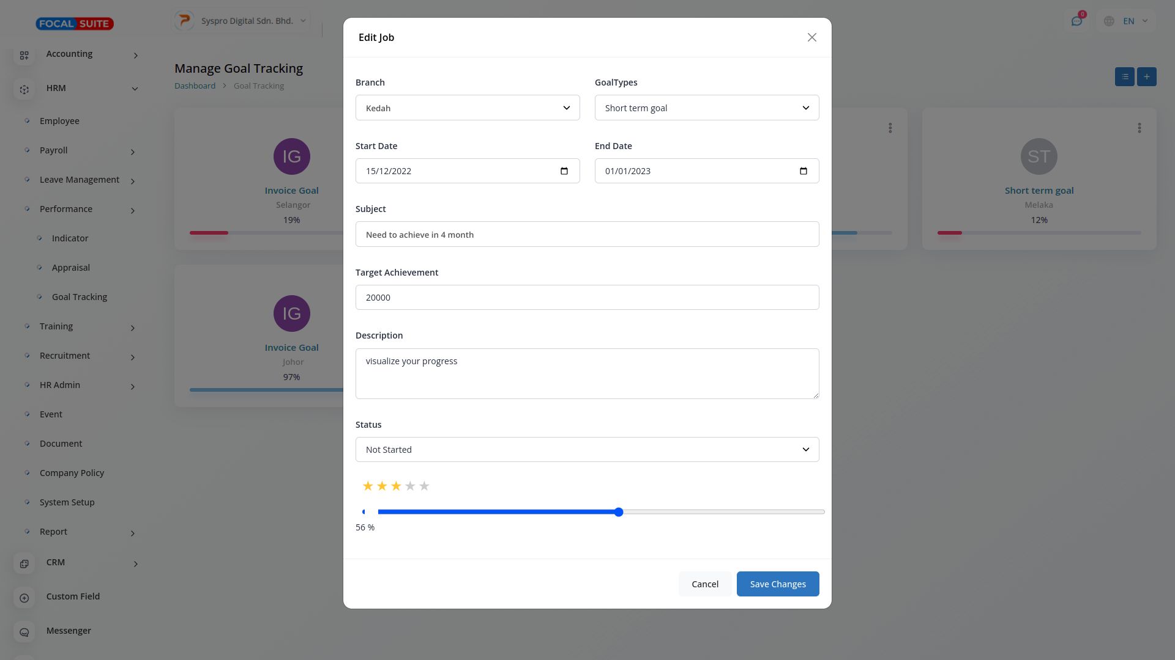Click the plus create goal icon
The width and height of the screenshot is (1175, 660).
(x=1146, y=76)
